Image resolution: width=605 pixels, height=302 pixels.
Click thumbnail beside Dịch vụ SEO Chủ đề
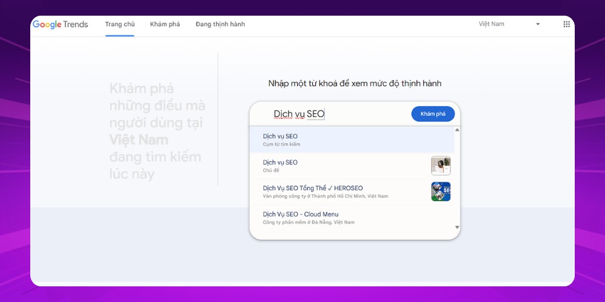click(x=440, y=165)
